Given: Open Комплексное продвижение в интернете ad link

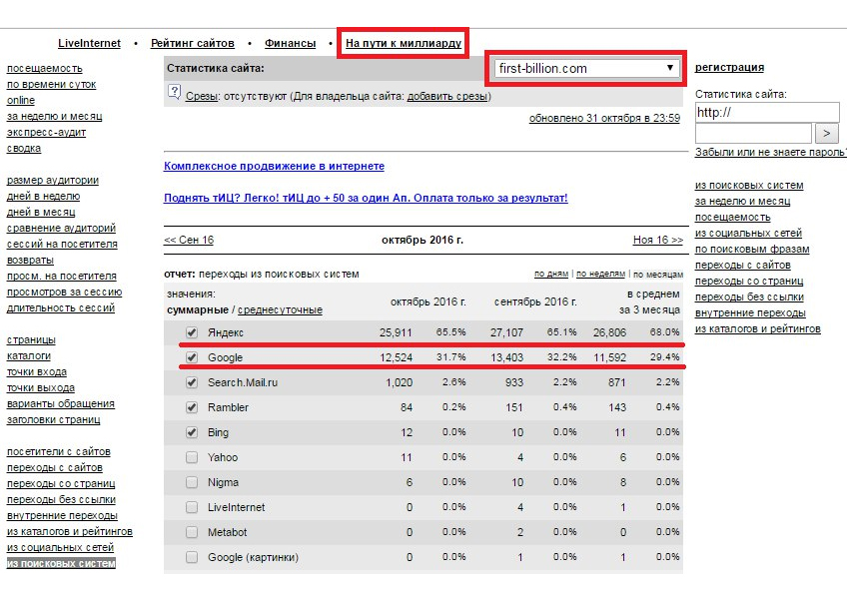Looking at the screenshot, I should (x=274, y=166).
